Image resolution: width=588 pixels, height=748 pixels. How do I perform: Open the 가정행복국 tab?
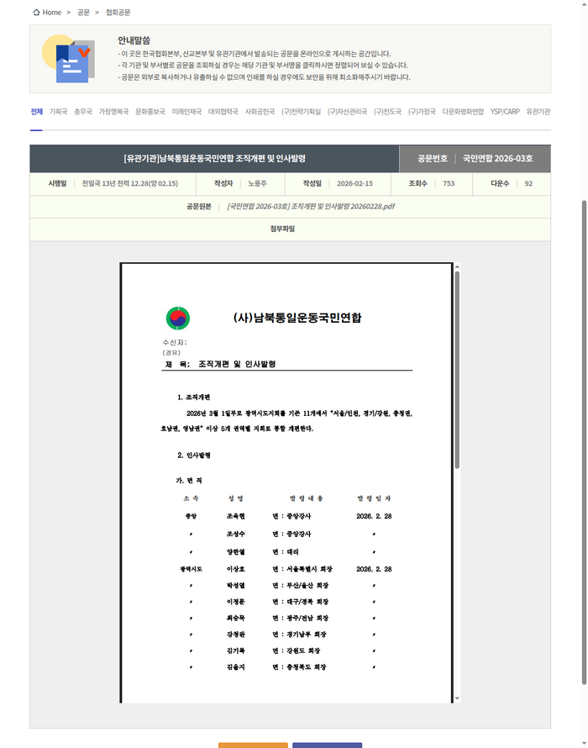click(113, 112)
